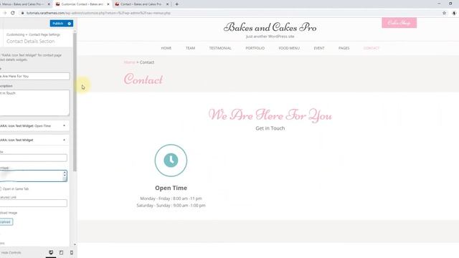The height and width of the screenshot is (258, 459).
Task: Switch to desktop preview icon
Action: 51,252
